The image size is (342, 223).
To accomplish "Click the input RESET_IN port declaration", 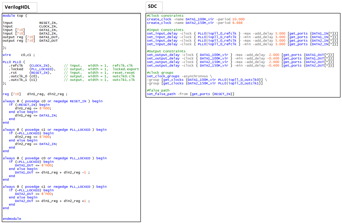I will (30, 23).
